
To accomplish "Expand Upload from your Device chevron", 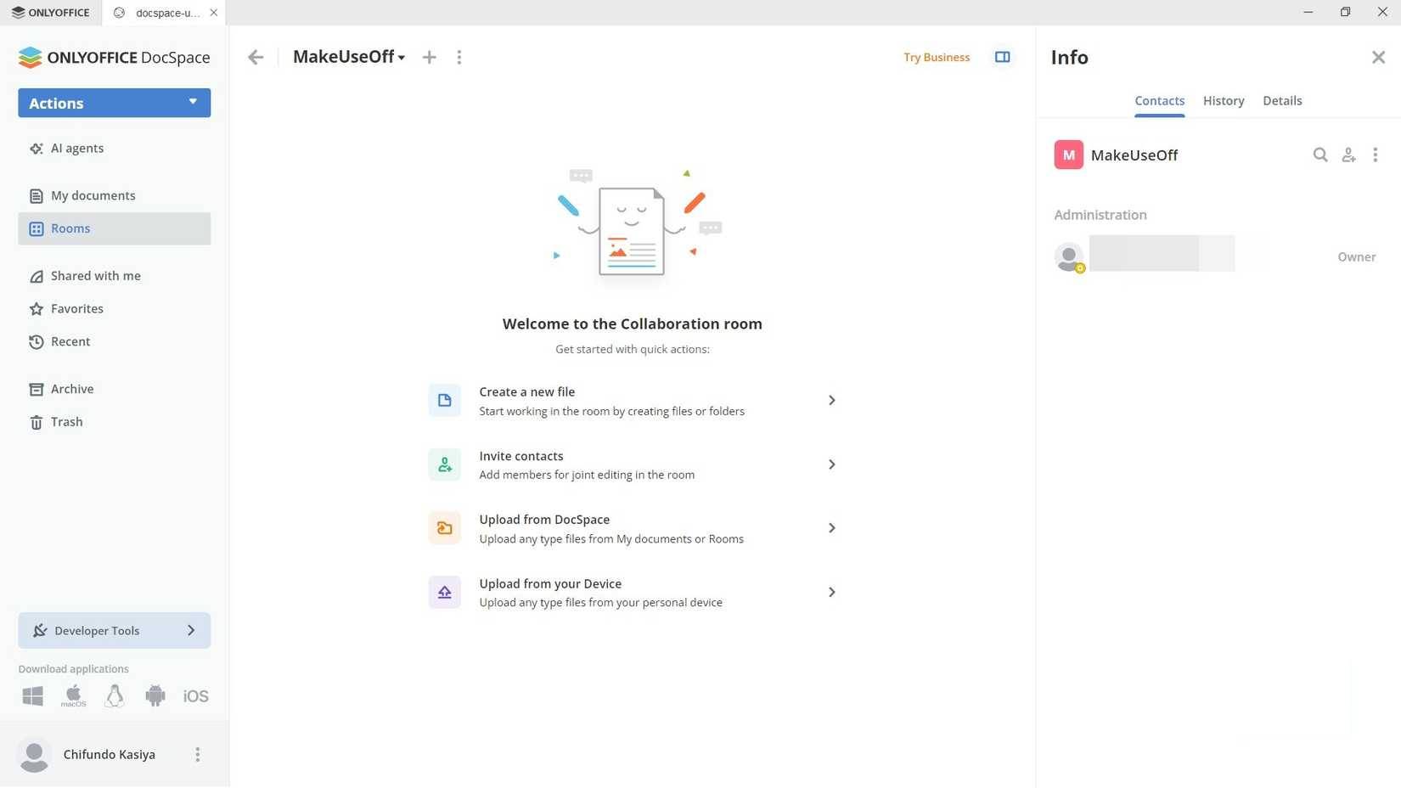I will 832,593.
